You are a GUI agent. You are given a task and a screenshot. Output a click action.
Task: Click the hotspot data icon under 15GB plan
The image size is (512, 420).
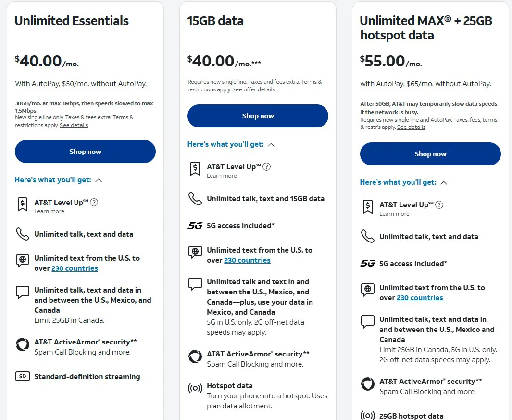click(x=195, y=389)
